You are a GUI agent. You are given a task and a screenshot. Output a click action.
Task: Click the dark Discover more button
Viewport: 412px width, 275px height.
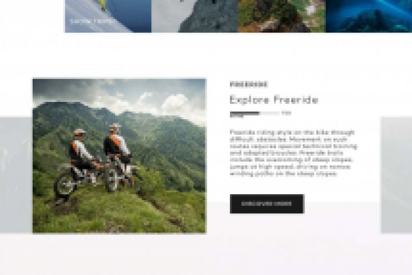point(267,204)
